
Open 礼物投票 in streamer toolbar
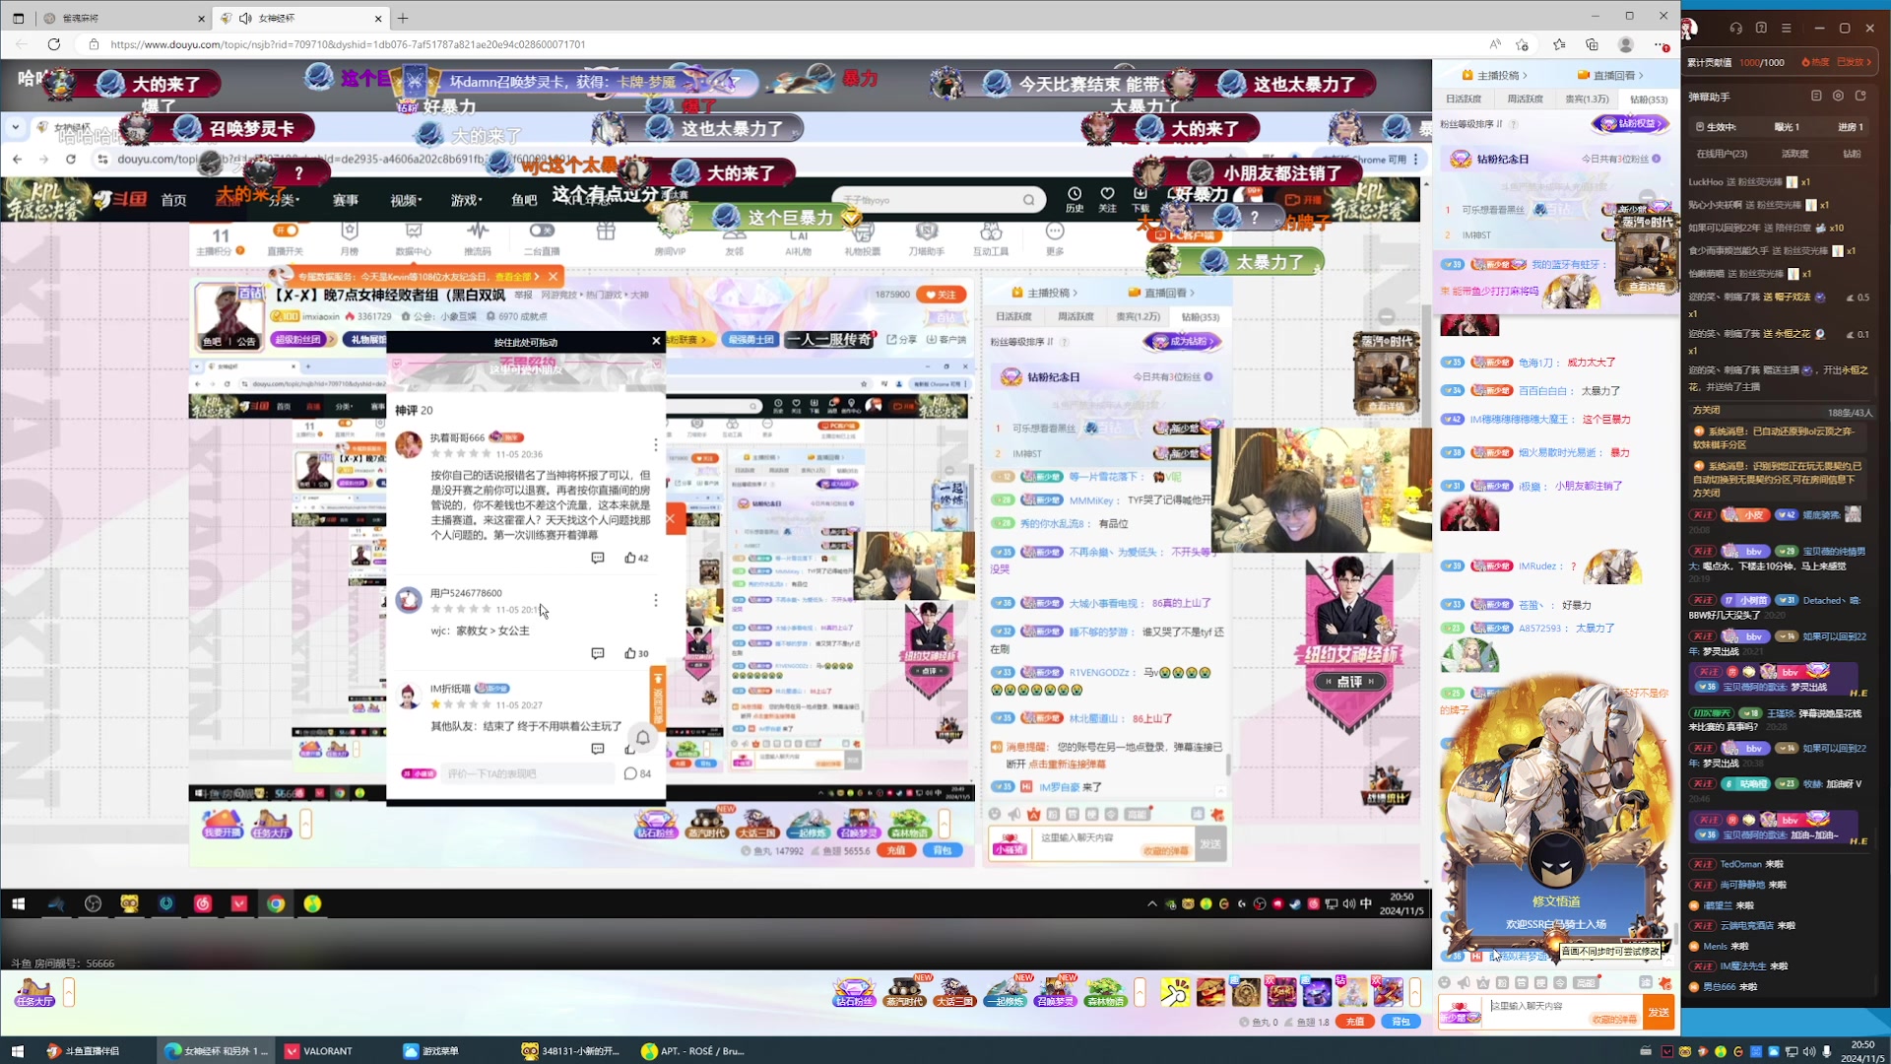[863, 237]
